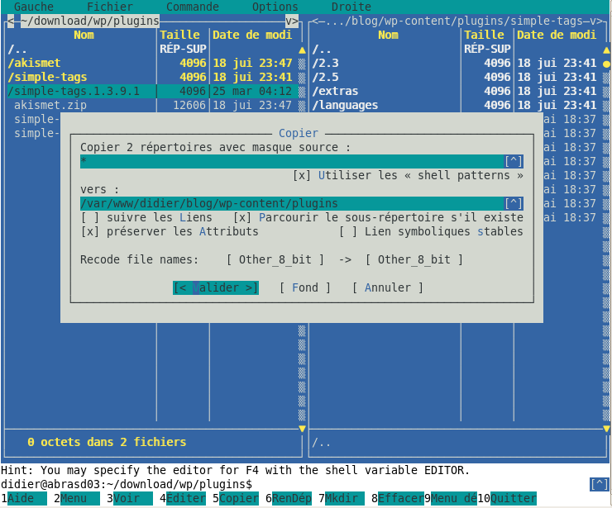Click 2 Menu function key
Screen dimensions: 612x508
click(77, 498)
